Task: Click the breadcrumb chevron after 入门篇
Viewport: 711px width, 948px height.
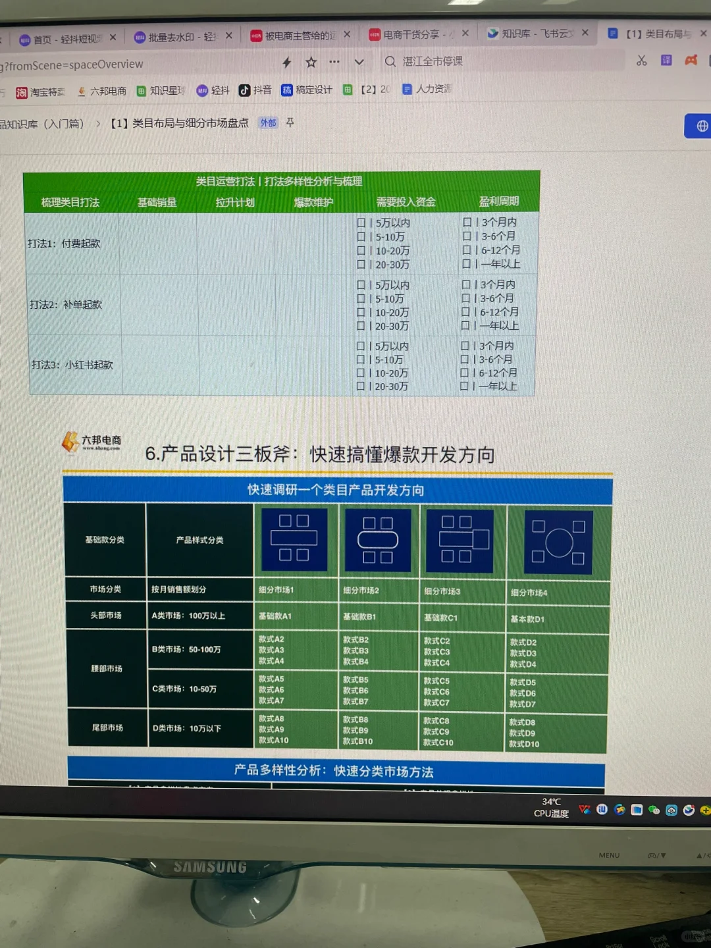Action: 97,122
